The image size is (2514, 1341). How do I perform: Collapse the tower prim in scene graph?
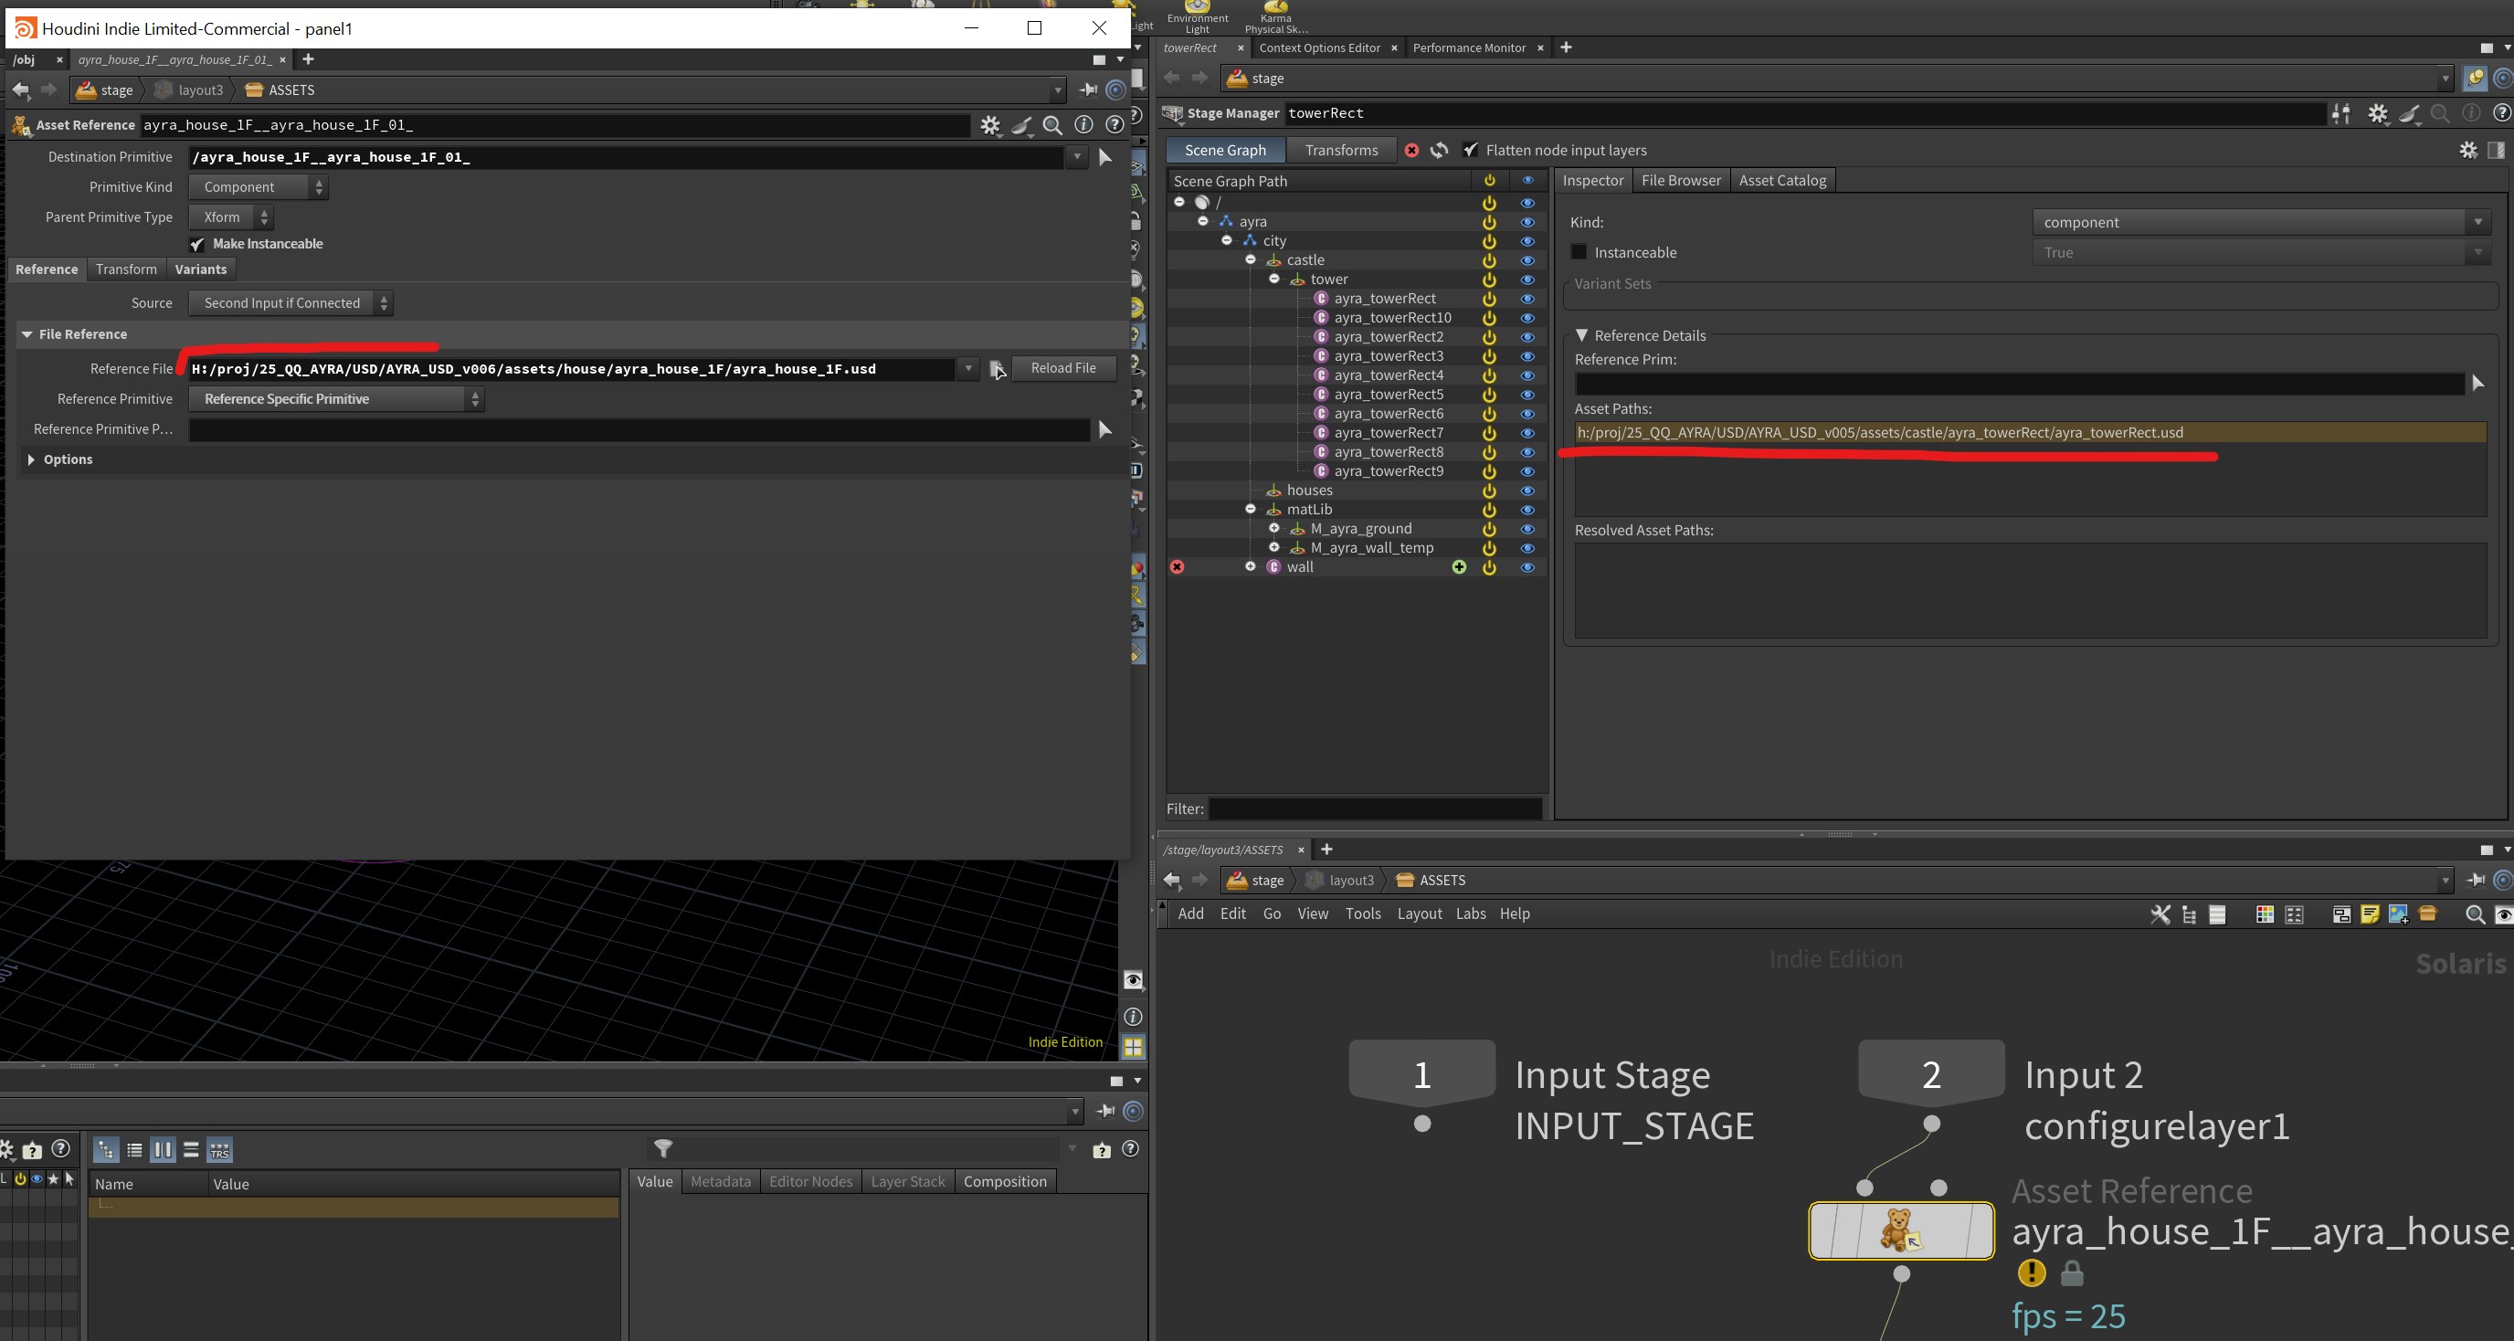[x=1274, y=280]
